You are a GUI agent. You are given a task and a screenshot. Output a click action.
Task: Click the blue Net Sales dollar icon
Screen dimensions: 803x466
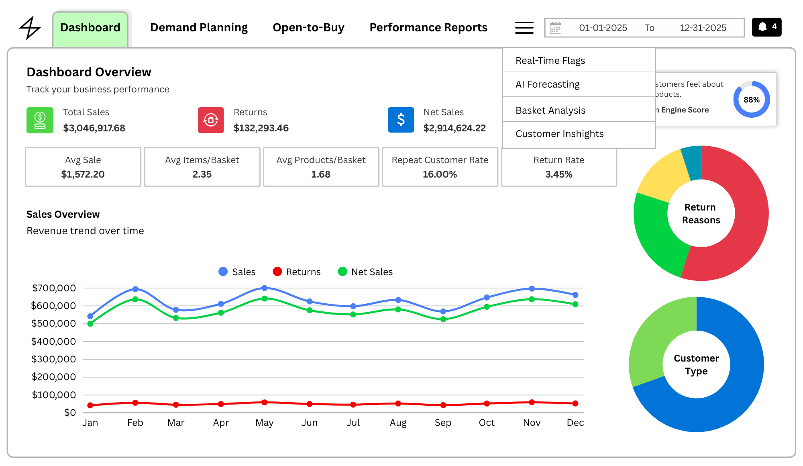pyautogui.click(x=401, y=120)
